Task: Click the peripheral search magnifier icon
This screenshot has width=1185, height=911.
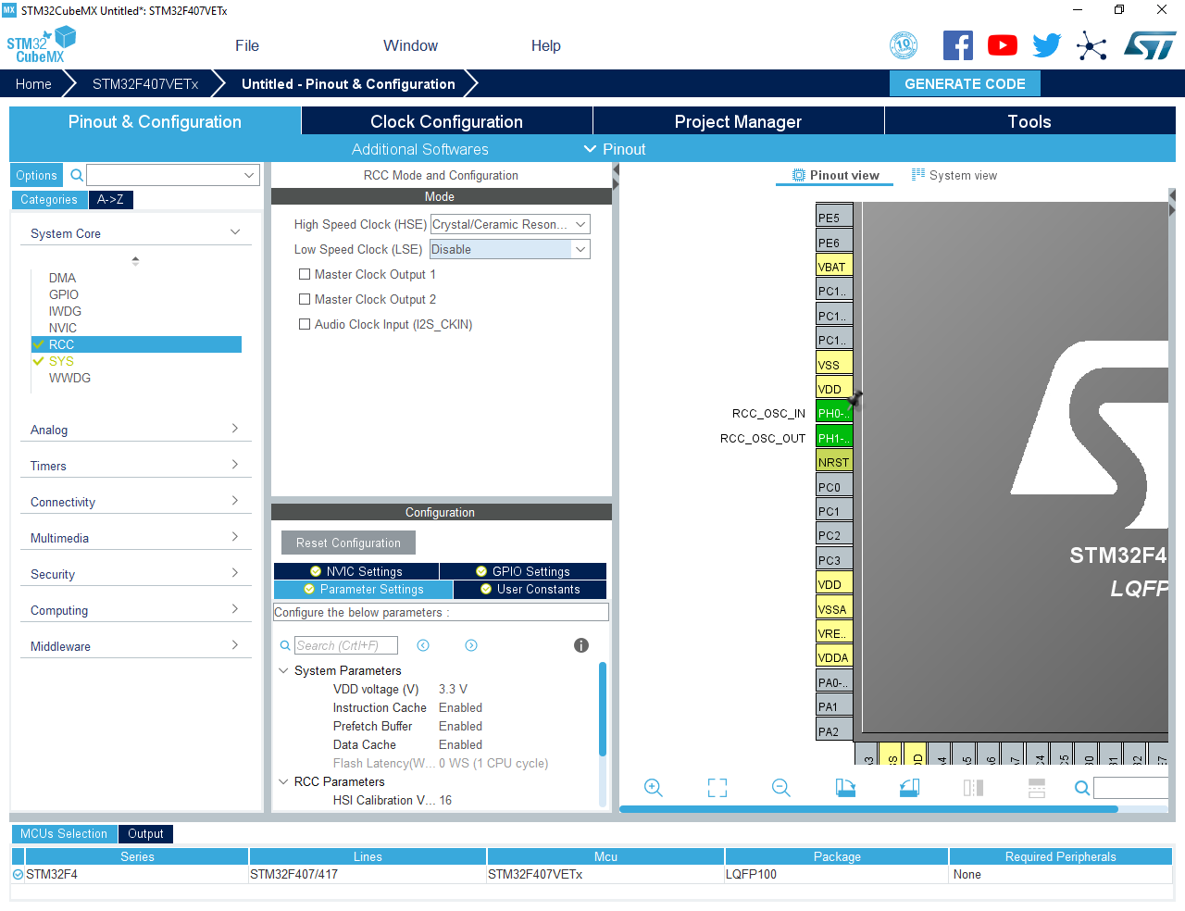Action: pos(78,175)
